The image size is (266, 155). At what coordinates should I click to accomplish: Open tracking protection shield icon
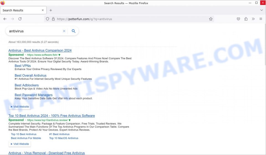pos(47,19)
